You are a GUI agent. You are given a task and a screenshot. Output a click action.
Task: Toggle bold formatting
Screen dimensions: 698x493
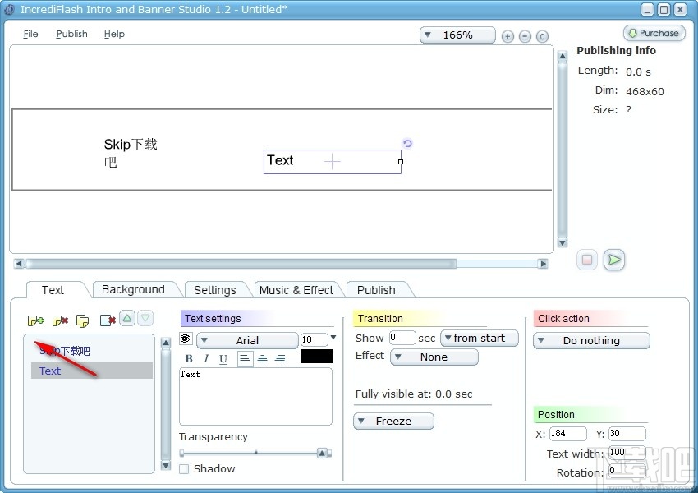coord(189,358)
